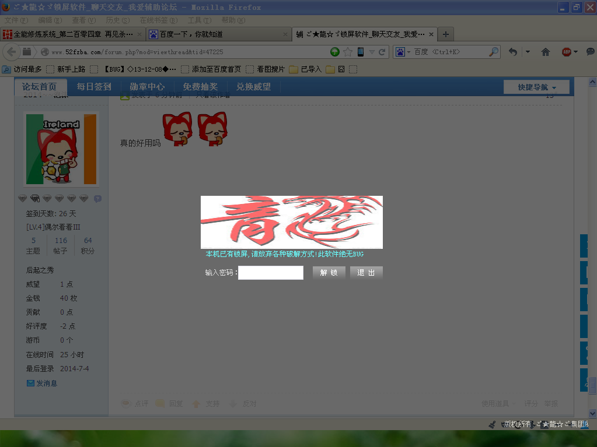Open the 看图搜片 bookmark
The image size is (597, 447).
pyautogui.click(x=266, y=69)
